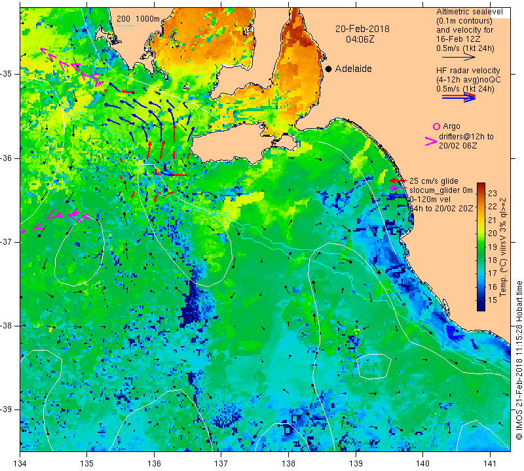524x471 pixels.
Task: Click the 'and velocity for' legend text
Action: (x=465, y=29)
